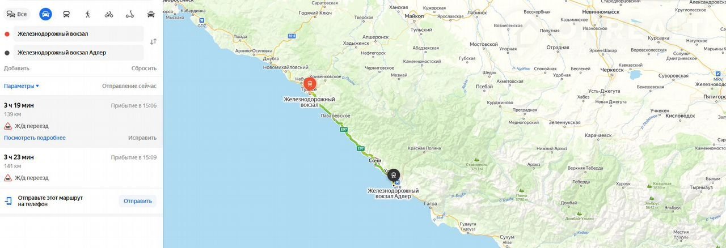The image size is (726, 248).
Task: Choose the walking route mode
Action: [x=87, y=14]
